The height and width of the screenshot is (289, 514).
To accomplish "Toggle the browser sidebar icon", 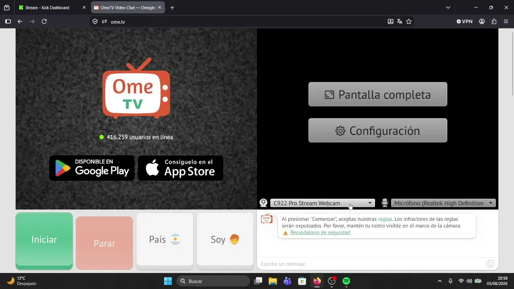I will click(8, 22).
